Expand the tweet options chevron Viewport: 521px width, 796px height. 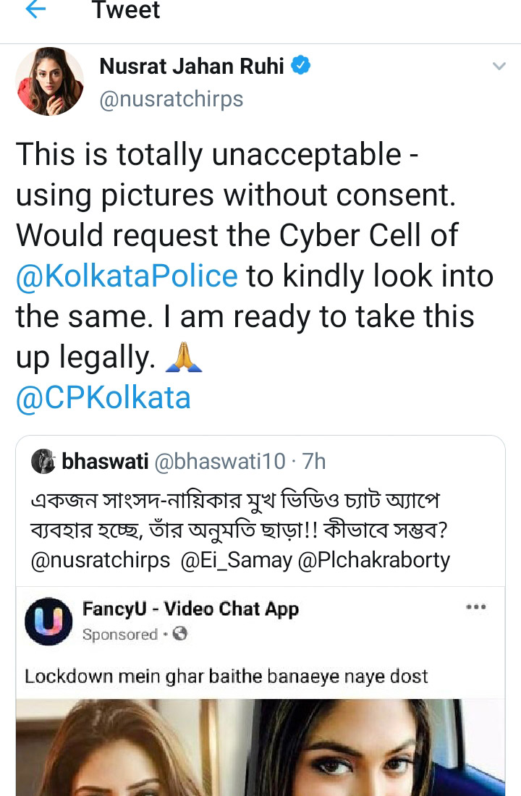coord(499,66)
